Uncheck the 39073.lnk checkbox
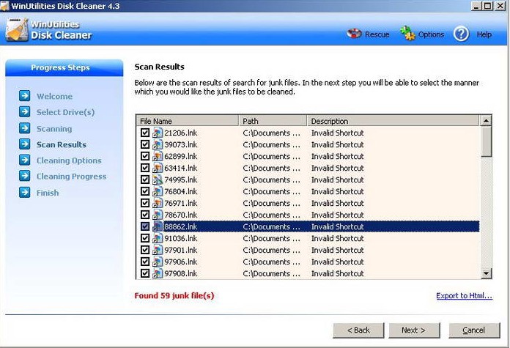 [x=145, y=144]
